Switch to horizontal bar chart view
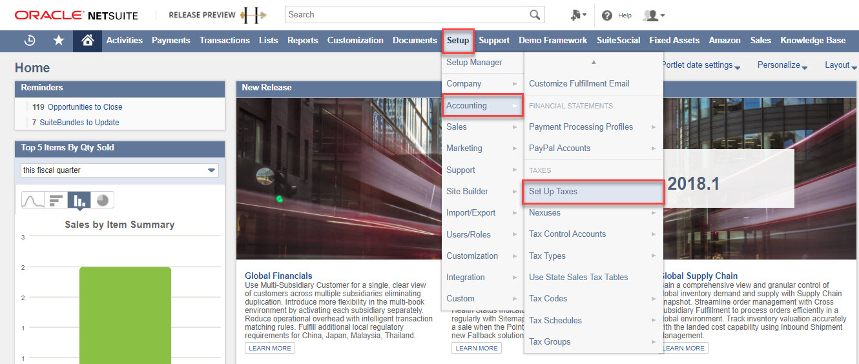Screen dimensions: 859x364 56,200
